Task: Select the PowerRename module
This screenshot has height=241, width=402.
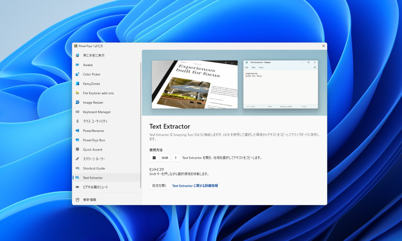Action: coord(107,131)
